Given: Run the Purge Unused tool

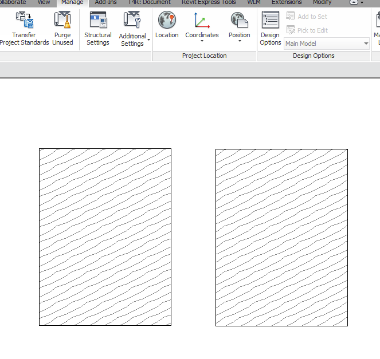Looking at the screenshot, I should point(62,29).
